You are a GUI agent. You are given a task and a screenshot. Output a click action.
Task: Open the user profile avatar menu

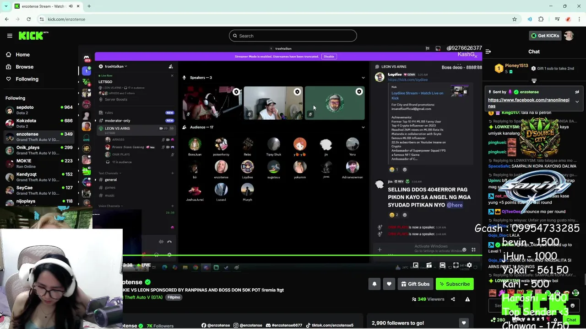[569, 36]
